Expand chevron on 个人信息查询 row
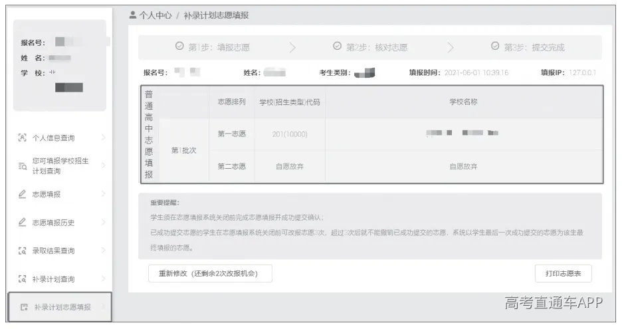The image size is (622, 329). tap(104, 138)
